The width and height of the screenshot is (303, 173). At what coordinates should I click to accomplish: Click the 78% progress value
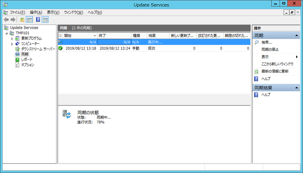click(x=100, y=122)
